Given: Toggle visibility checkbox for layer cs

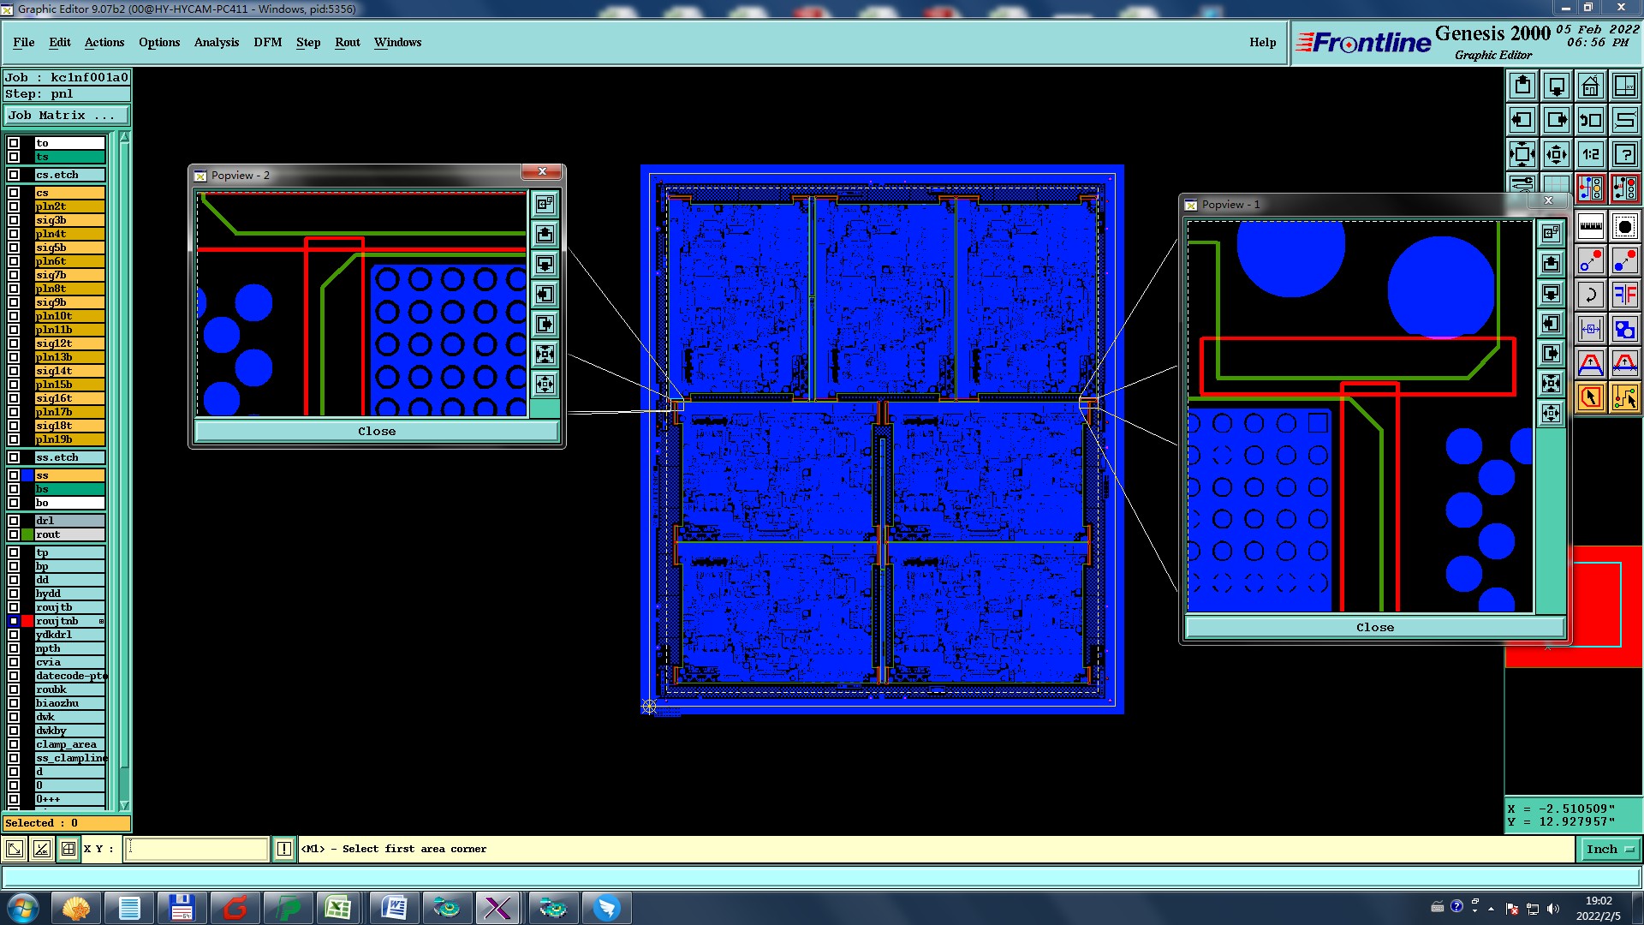Looking at the screenshot, I should click(14, 193).
